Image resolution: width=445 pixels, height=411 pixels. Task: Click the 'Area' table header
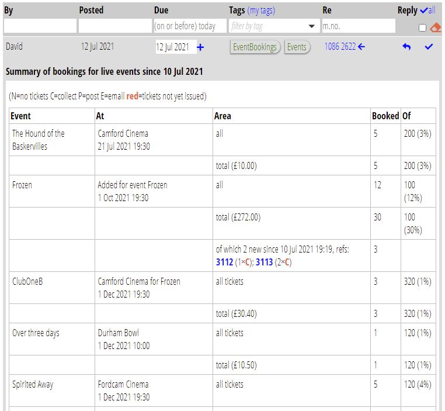pos(292,116)
